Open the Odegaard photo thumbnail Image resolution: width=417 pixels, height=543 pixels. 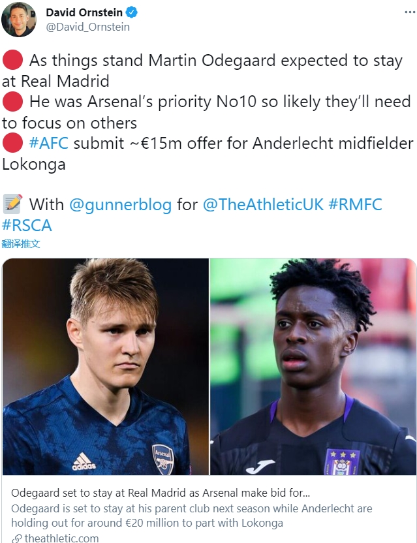point(106,366)
